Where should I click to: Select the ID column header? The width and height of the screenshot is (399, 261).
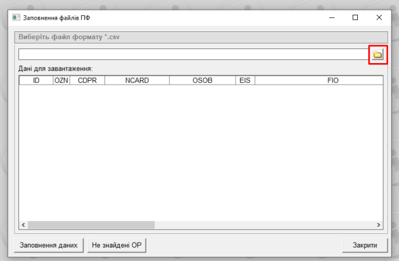coord(36,80)
